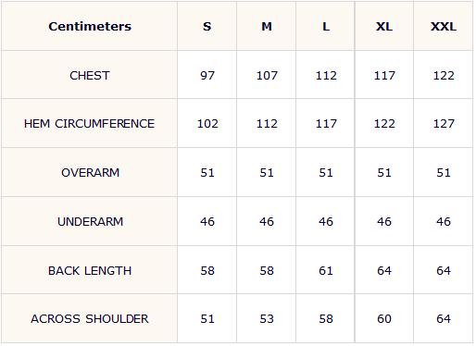This screenshot has height=346, width=476.
Task: Click hem circumference value 127 for XXL
Action: (x=444, y=124)
